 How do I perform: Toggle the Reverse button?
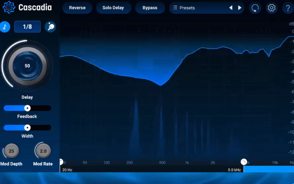coord(77,8)
